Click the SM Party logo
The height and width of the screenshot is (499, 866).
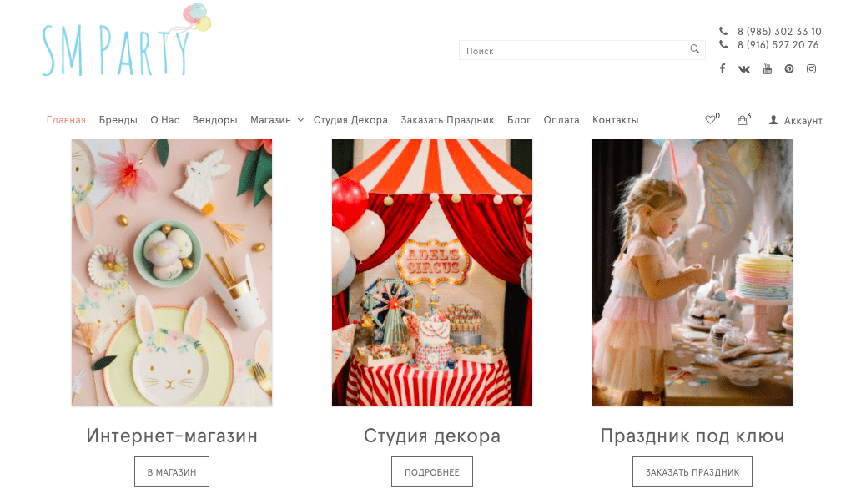127,40
